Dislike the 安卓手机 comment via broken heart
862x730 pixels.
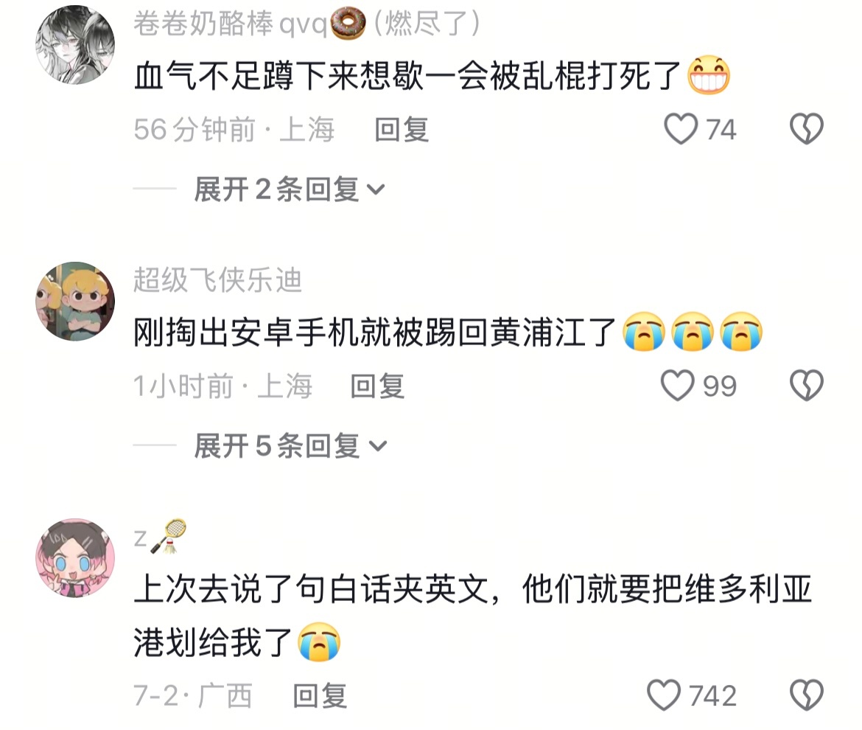[807, 385]
